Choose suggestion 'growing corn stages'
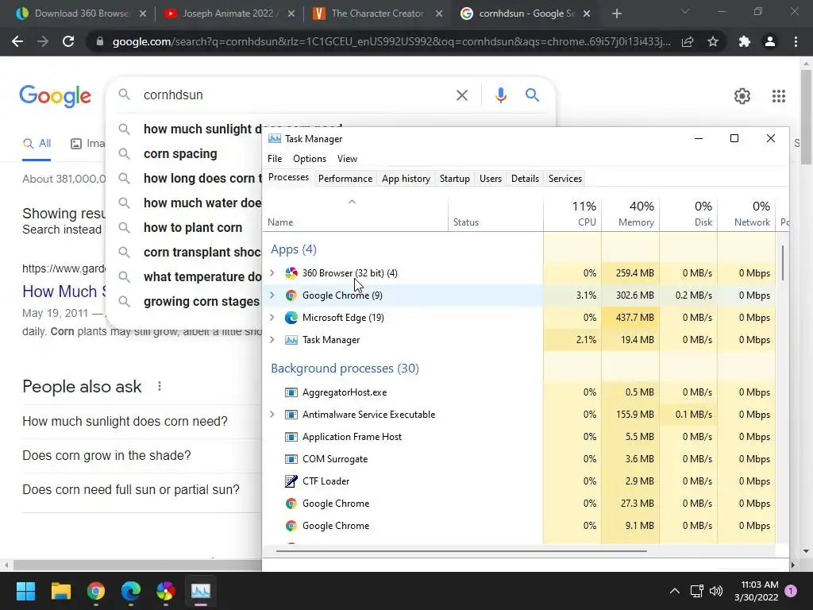 (202, 301)
